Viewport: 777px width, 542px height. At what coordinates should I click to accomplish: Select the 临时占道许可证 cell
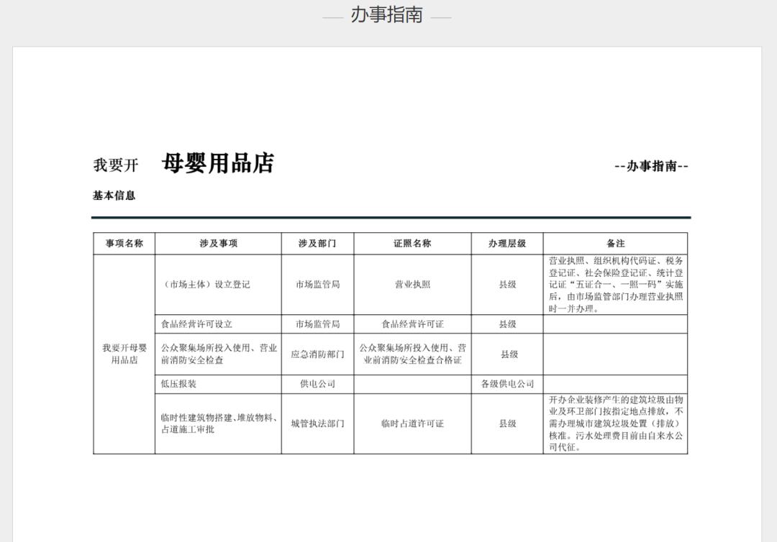coord(412,424)
